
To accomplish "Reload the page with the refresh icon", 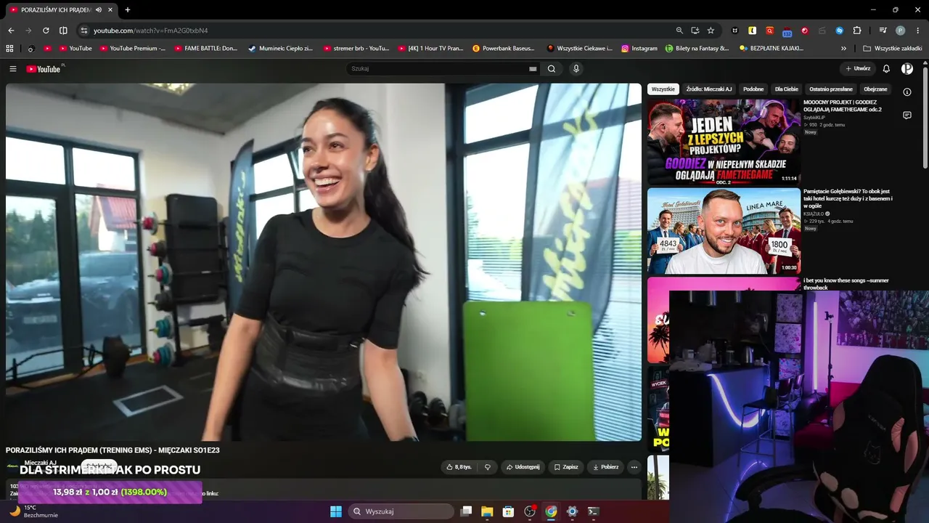I will [x=46, y=31].
